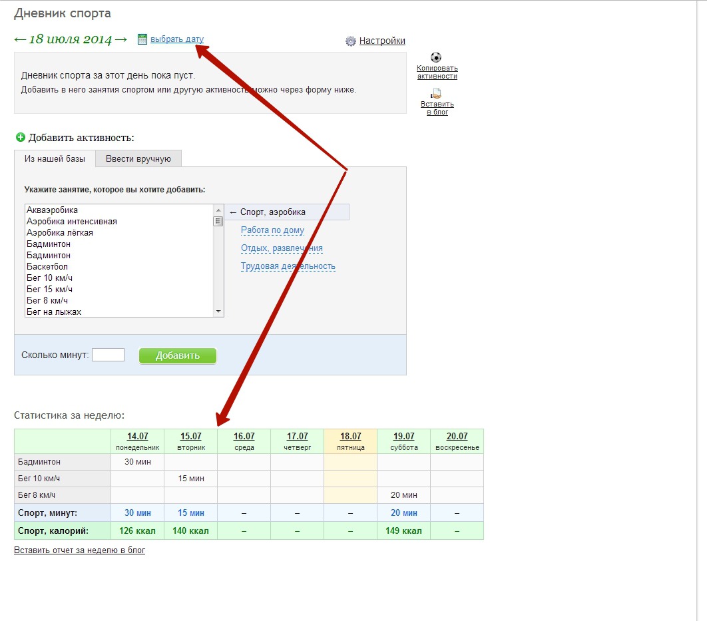Screen dimensions: 707x621
Task: Click the calendar icon beside 'выбрать дату'
Action: coord(142,39)
